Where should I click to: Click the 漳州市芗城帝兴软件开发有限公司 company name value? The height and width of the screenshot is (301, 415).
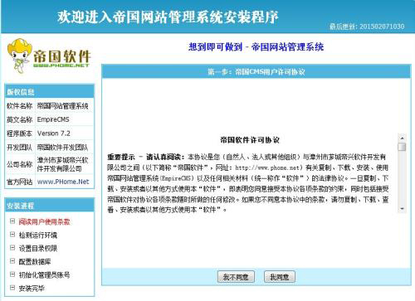(63, 164)
